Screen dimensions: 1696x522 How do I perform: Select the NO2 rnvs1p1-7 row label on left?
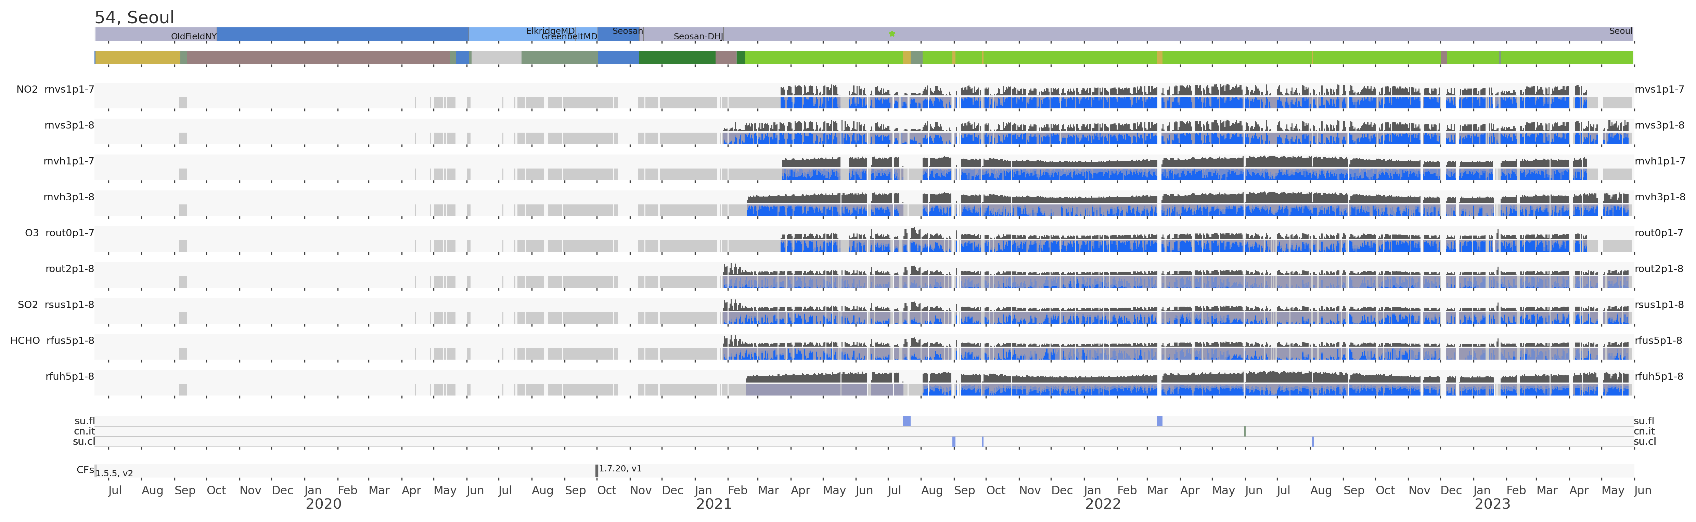[x=55, y=90]
